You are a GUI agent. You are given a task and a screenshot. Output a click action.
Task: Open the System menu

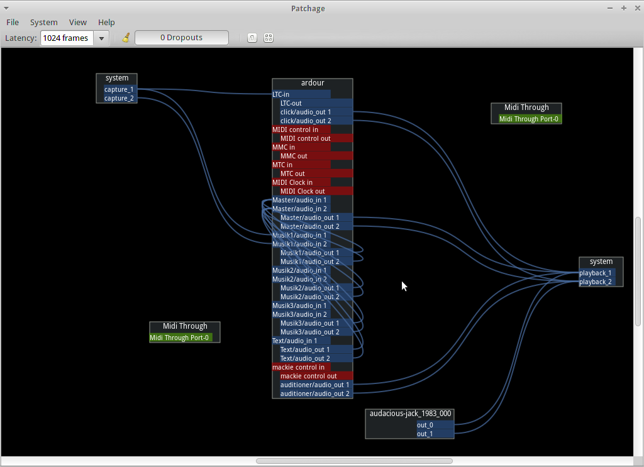tap(43, 22)
